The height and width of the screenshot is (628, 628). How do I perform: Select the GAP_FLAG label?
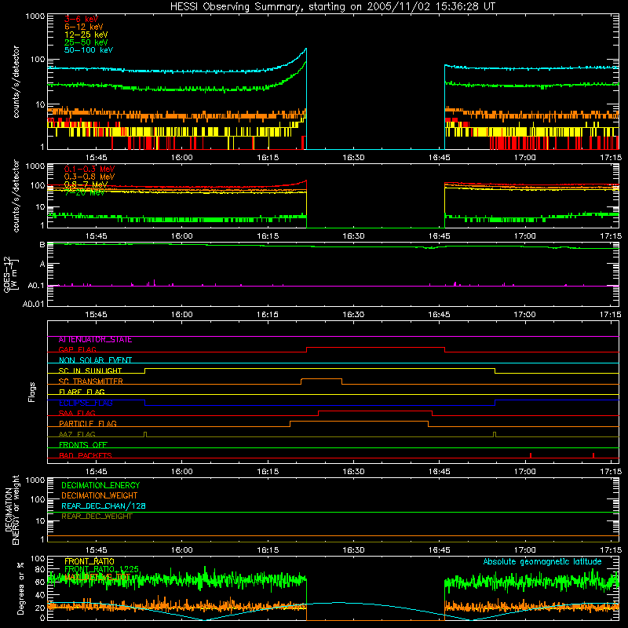[77, 349]
